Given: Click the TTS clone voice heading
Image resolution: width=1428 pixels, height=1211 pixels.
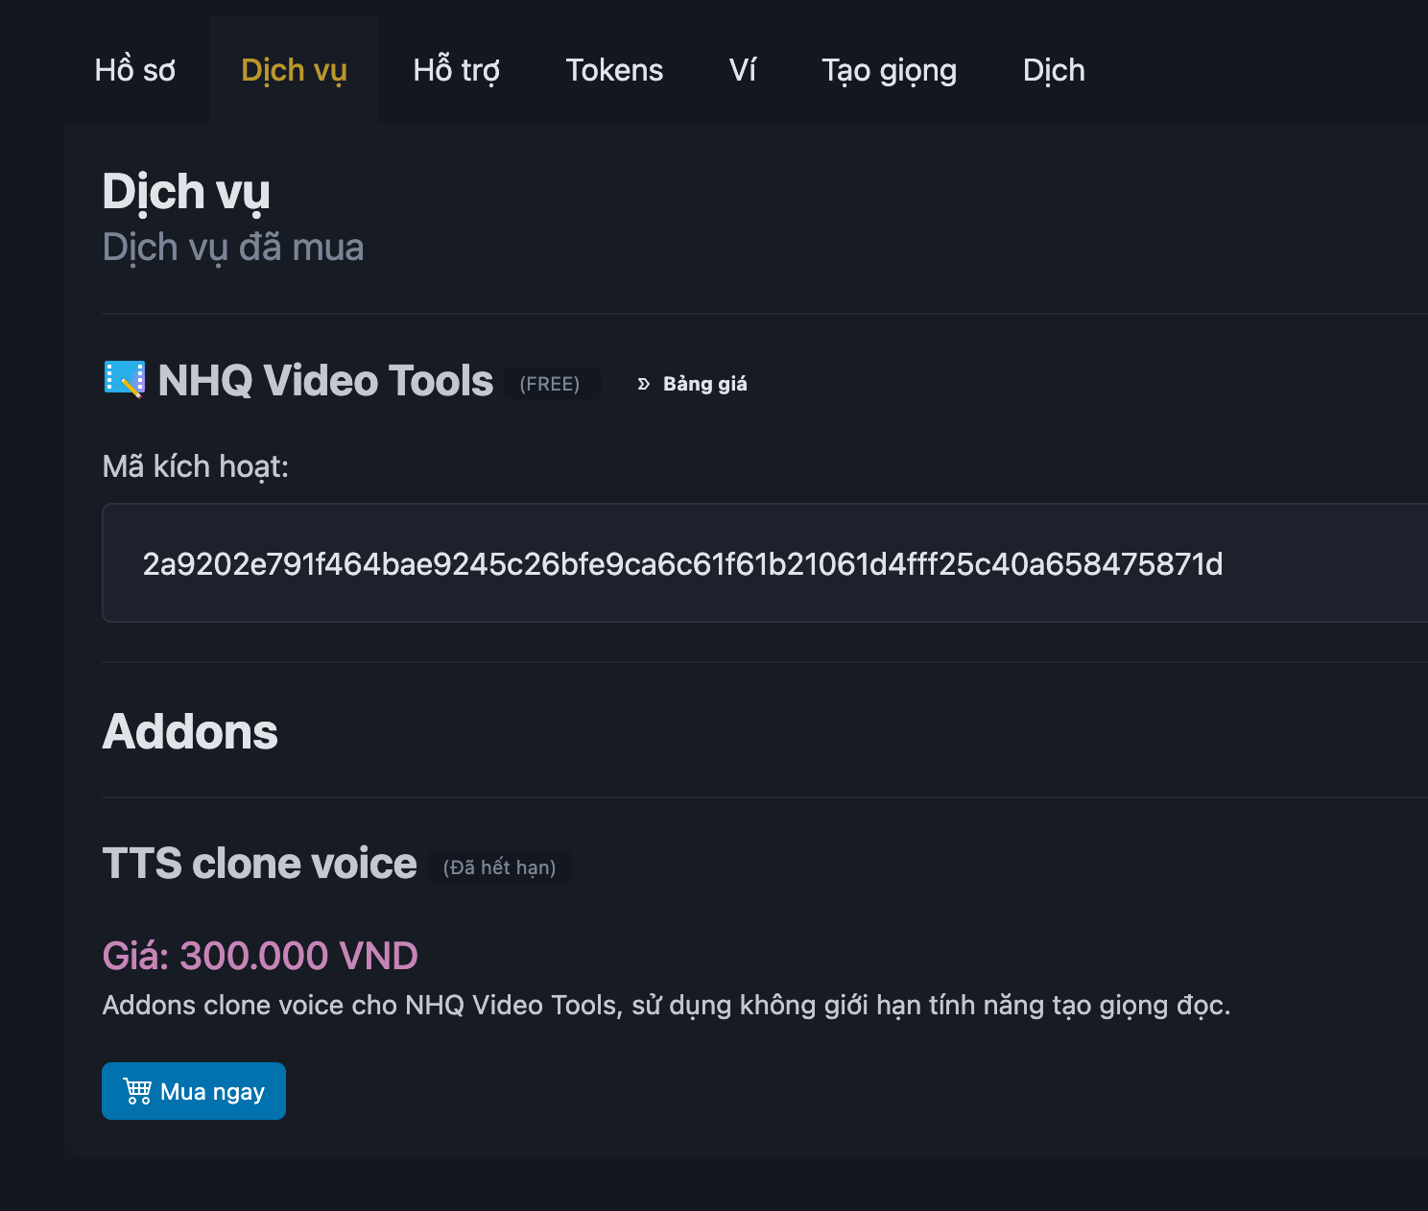Looking at the screenshot, I should [259, 864].
